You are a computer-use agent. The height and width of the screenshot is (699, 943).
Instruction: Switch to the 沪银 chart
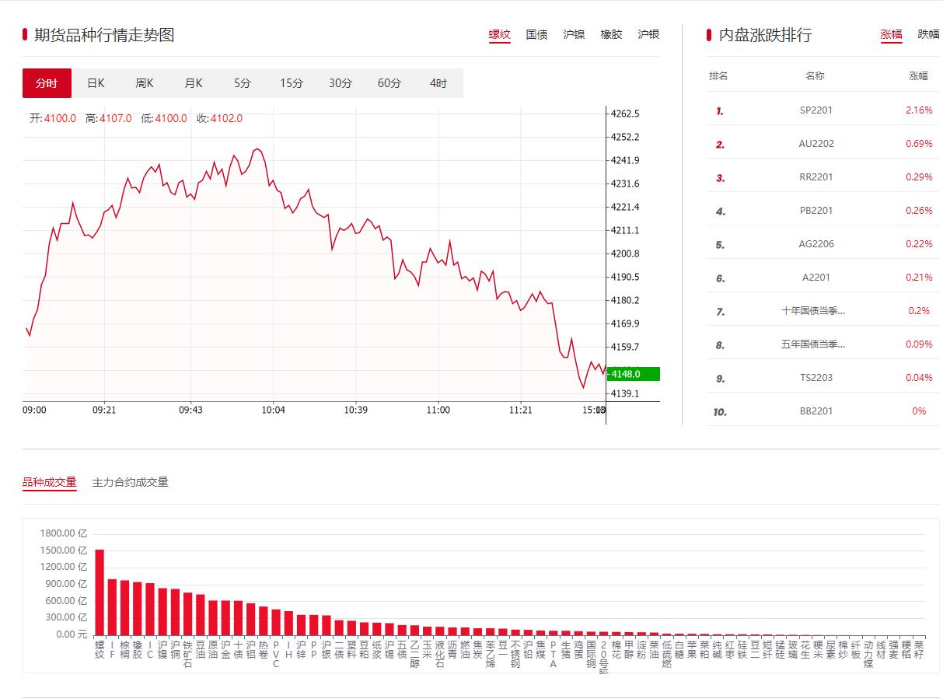(x=648, y=34)
